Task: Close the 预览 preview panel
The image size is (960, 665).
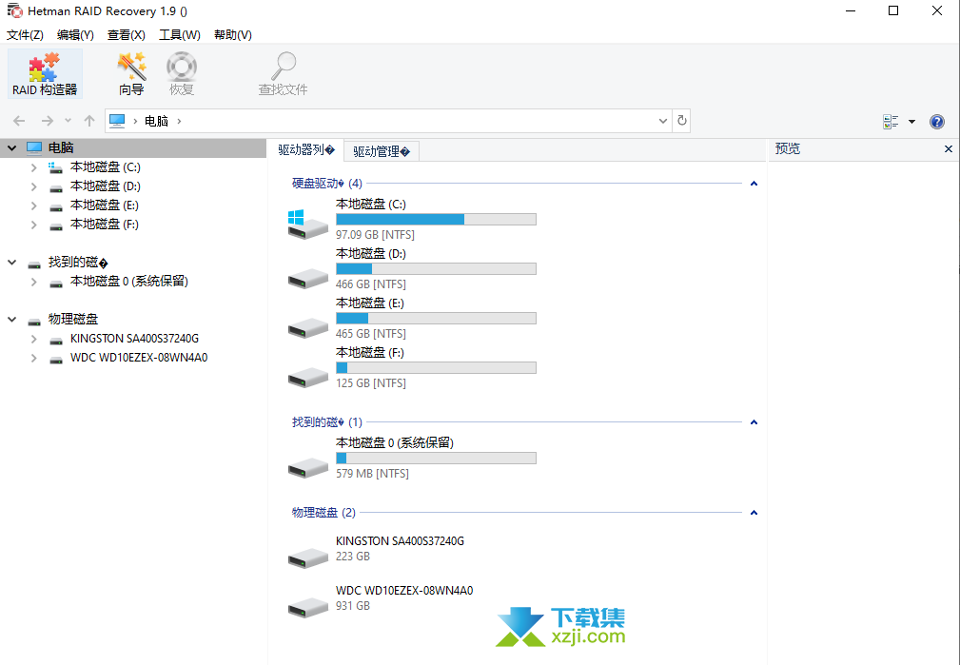Action: point(949,148)
